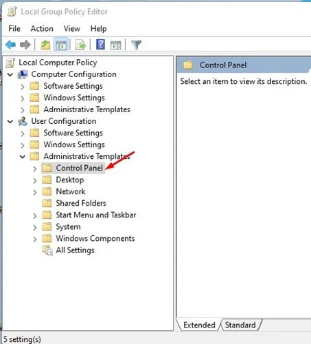Expand the Control Panel folder chevron
The width and height of the screenshot is (311, 344).
point(34,169)
